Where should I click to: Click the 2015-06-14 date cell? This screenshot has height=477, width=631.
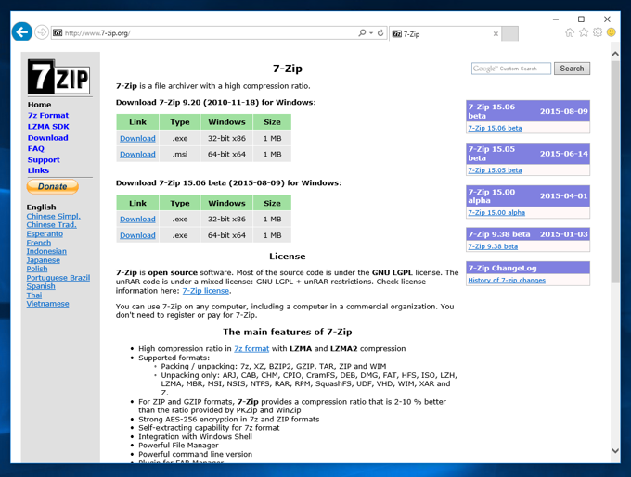click(x=564, y=154)
